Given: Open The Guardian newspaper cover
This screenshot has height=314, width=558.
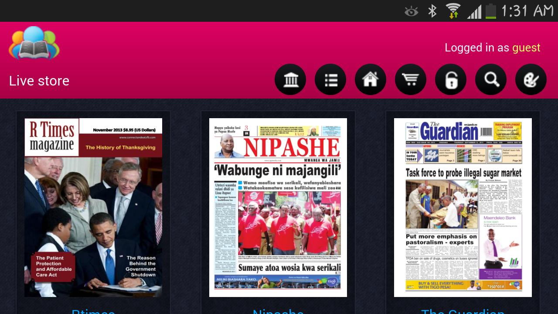Looking at the screenshot, I should click(x=463, y=208).
